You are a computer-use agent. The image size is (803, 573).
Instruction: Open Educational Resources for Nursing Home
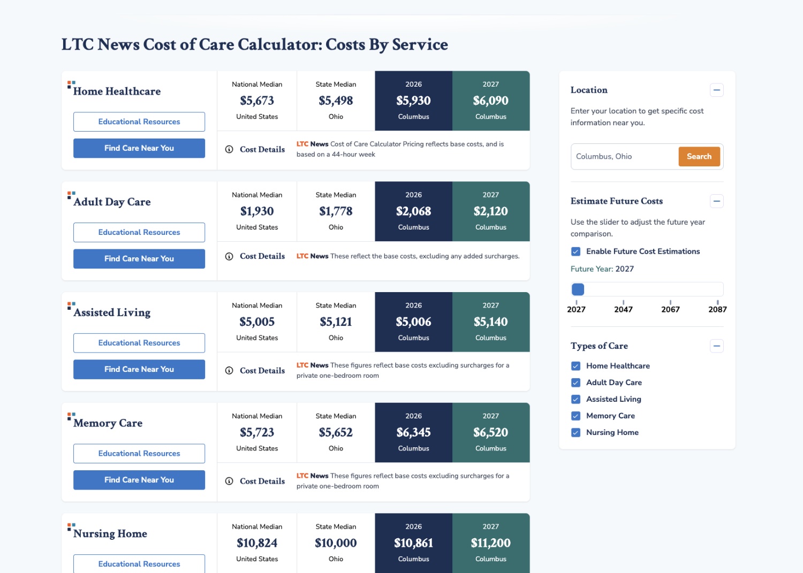pos(139,563)
